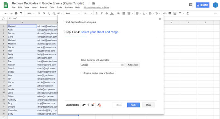Insert chart toolbar icon
The image size is (220, 119).
point(175,13)
